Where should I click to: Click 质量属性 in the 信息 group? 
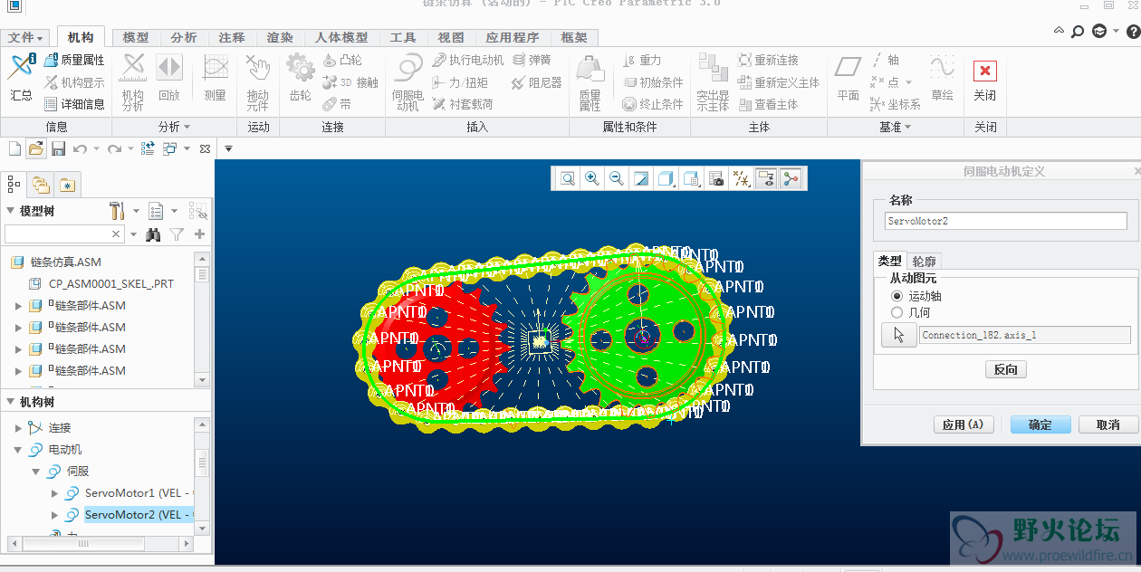[x=74, y=60]
